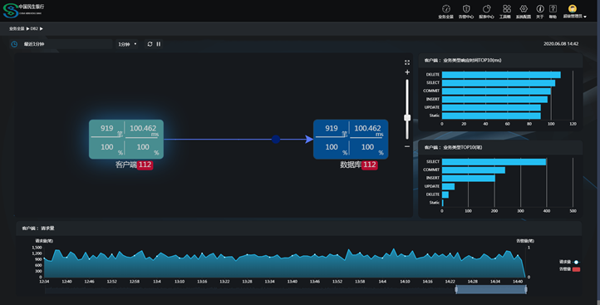The image size is (600, 305).
Task: Click the 最近1分钟 time range field
Action: pos(61,44)
